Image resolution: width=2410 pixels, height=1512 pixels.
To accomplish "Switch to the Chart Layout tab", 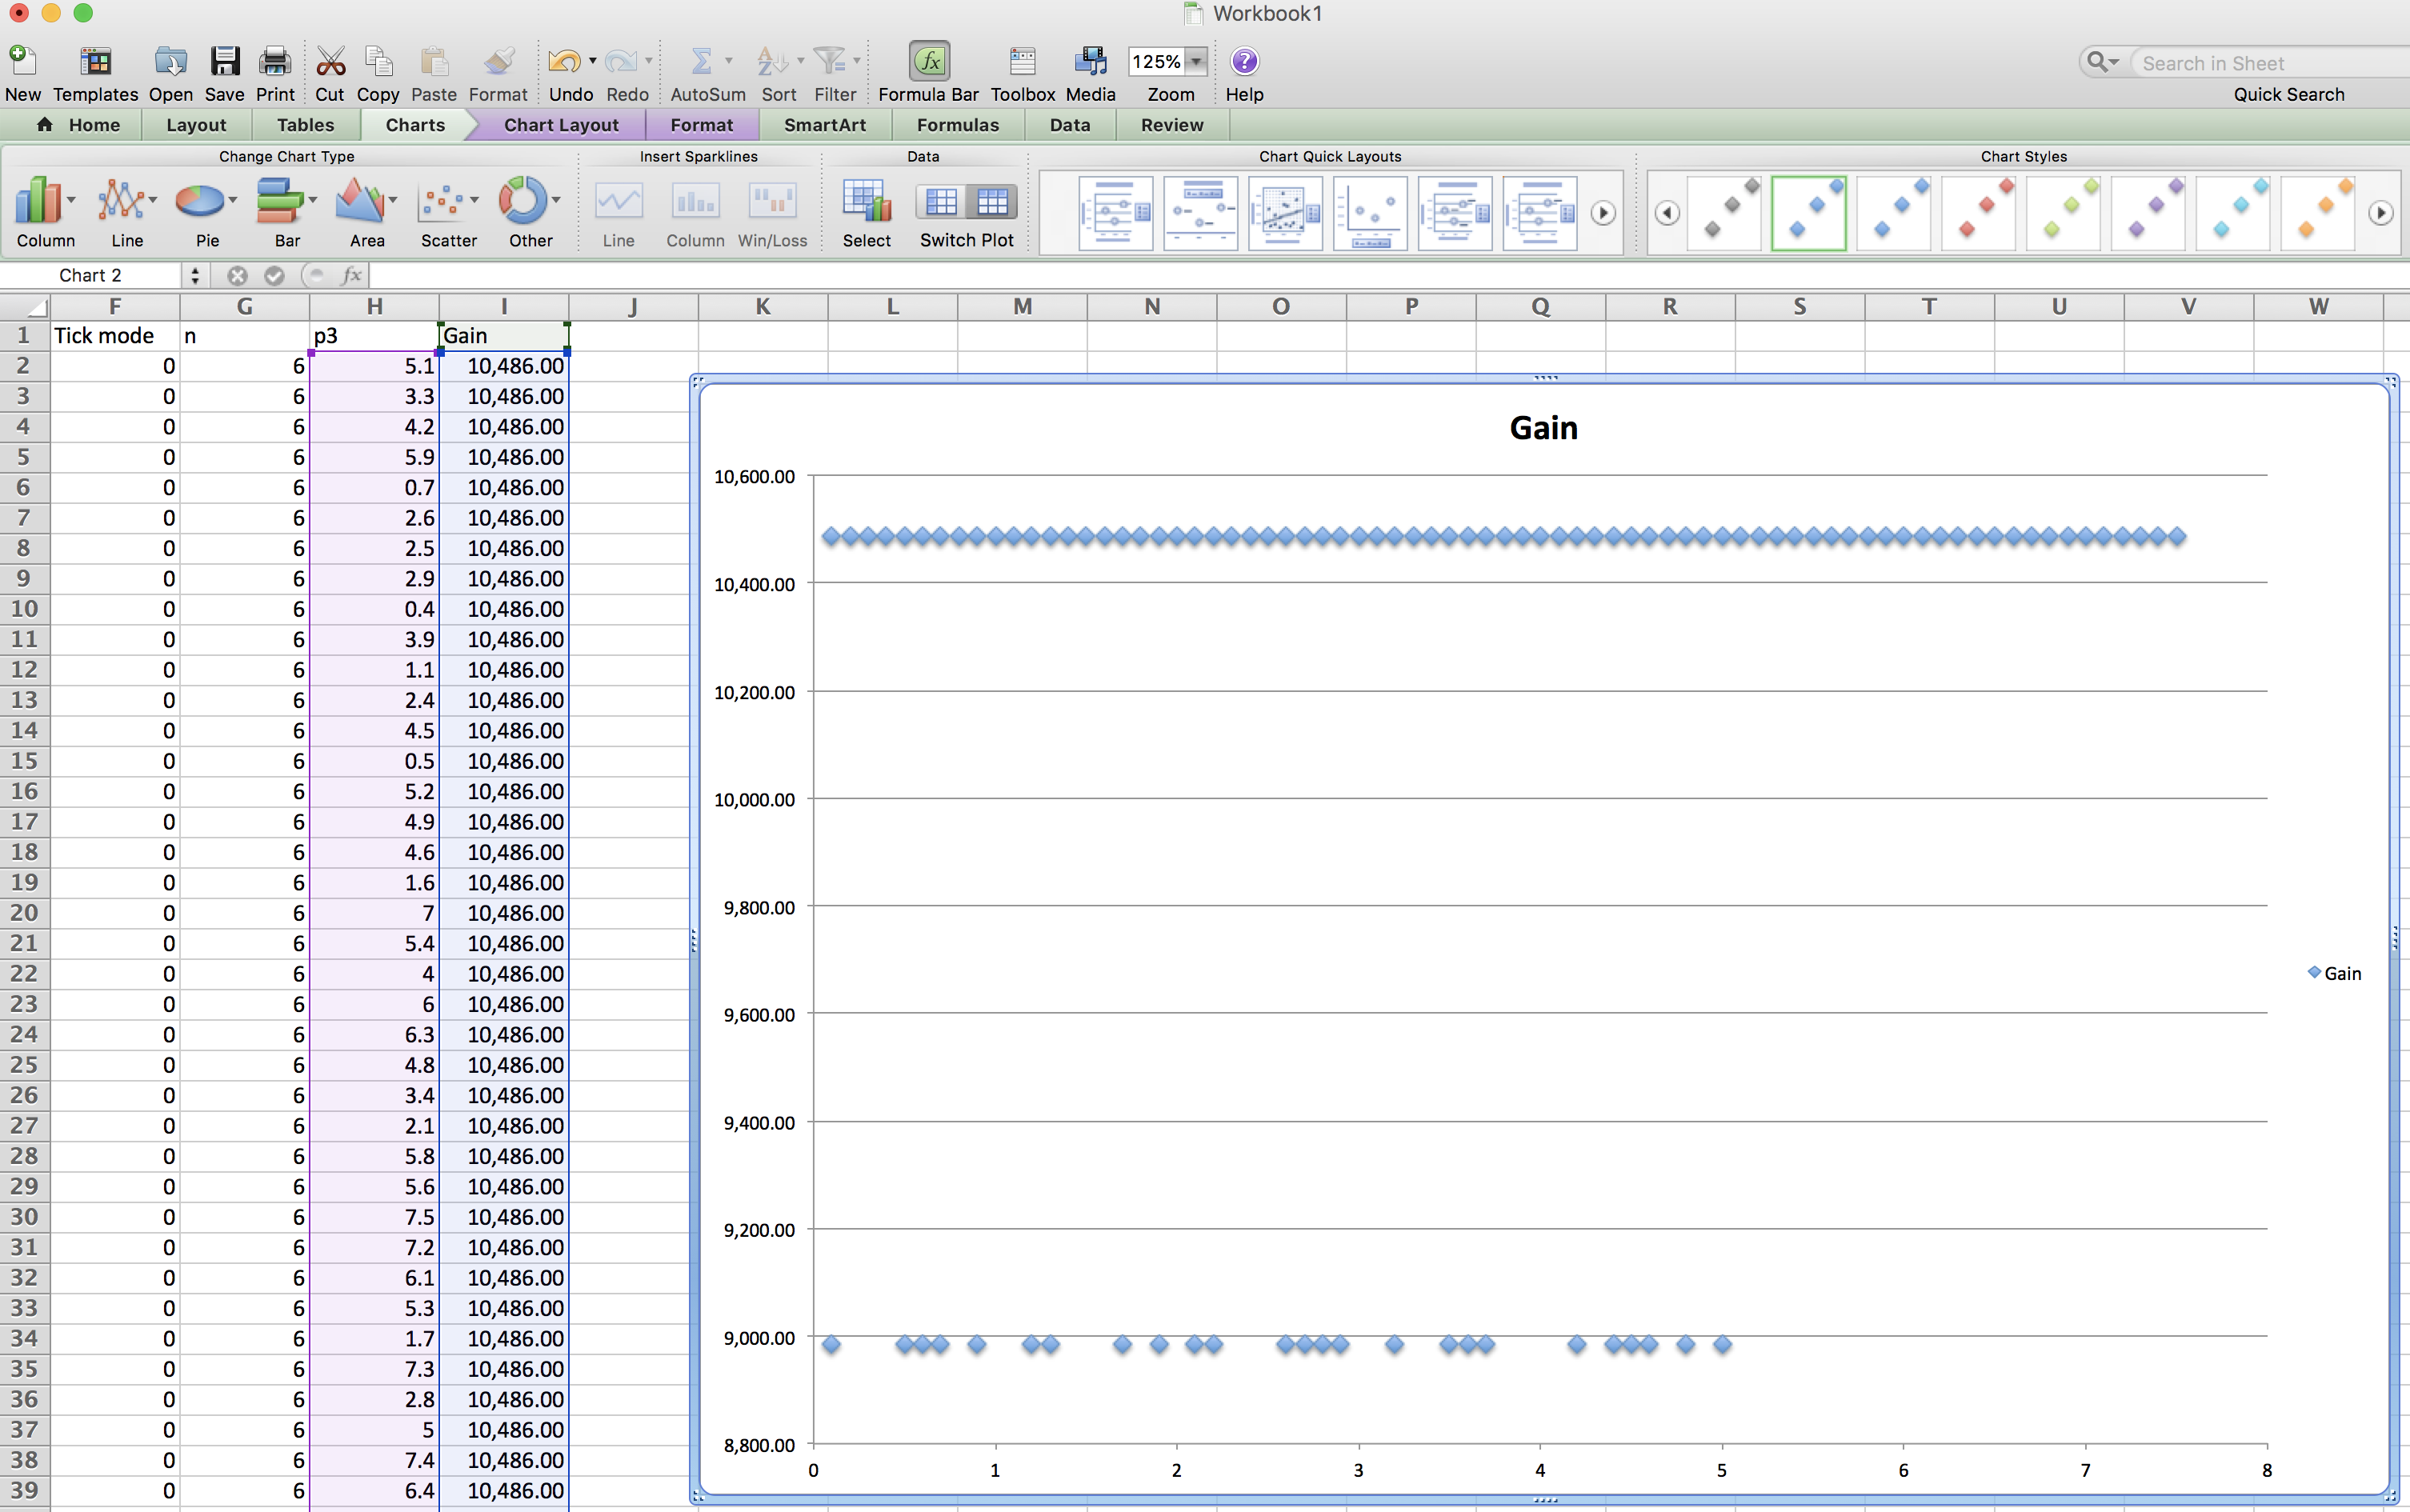I will (560, 125).
